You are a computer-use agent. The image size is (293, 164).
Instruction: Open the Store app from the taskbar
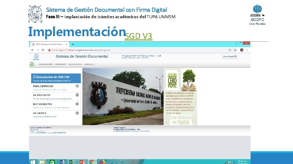tap(52, 162)
